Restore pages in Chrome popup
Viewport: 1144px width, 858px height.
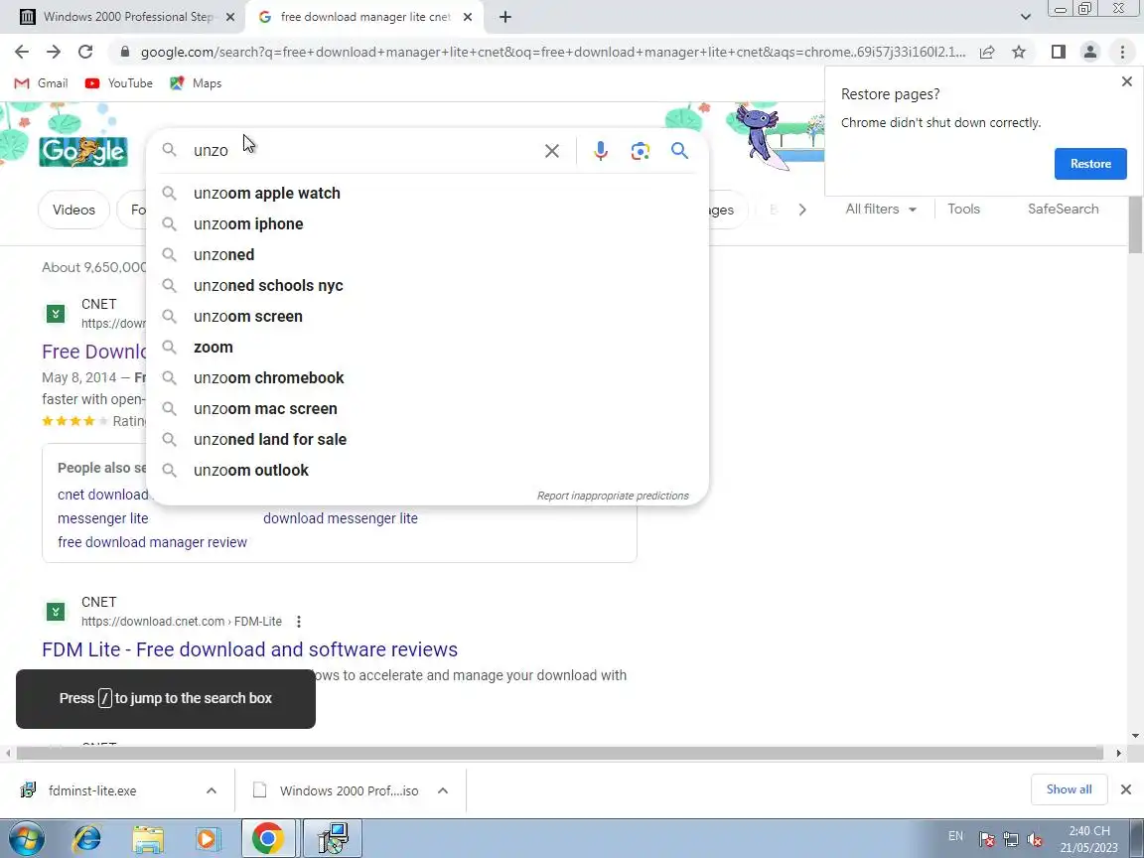coord(1090,164)
